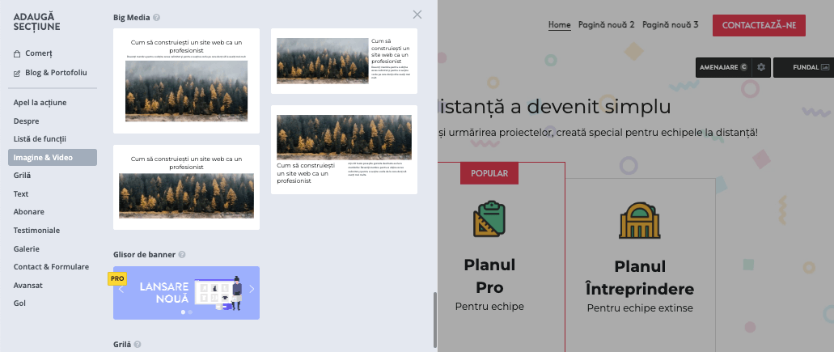Select Contact & Formulare category
The height and width of the screenshot is (352, 834).
click(53, 266)
